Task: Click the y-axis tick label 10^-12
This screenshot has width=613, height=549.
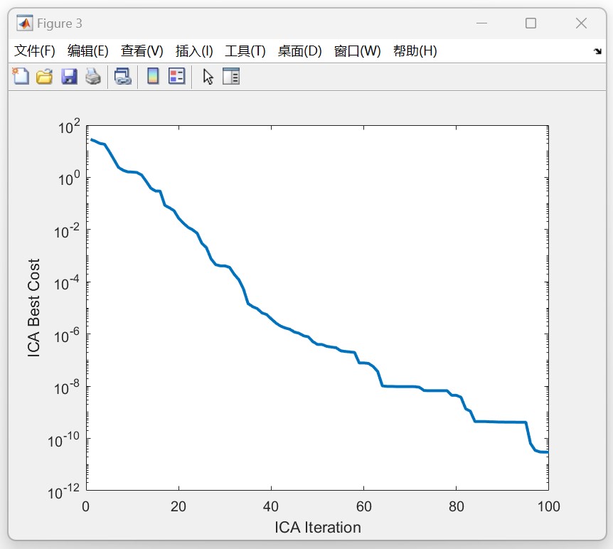Action: click(x=63, y=491)
